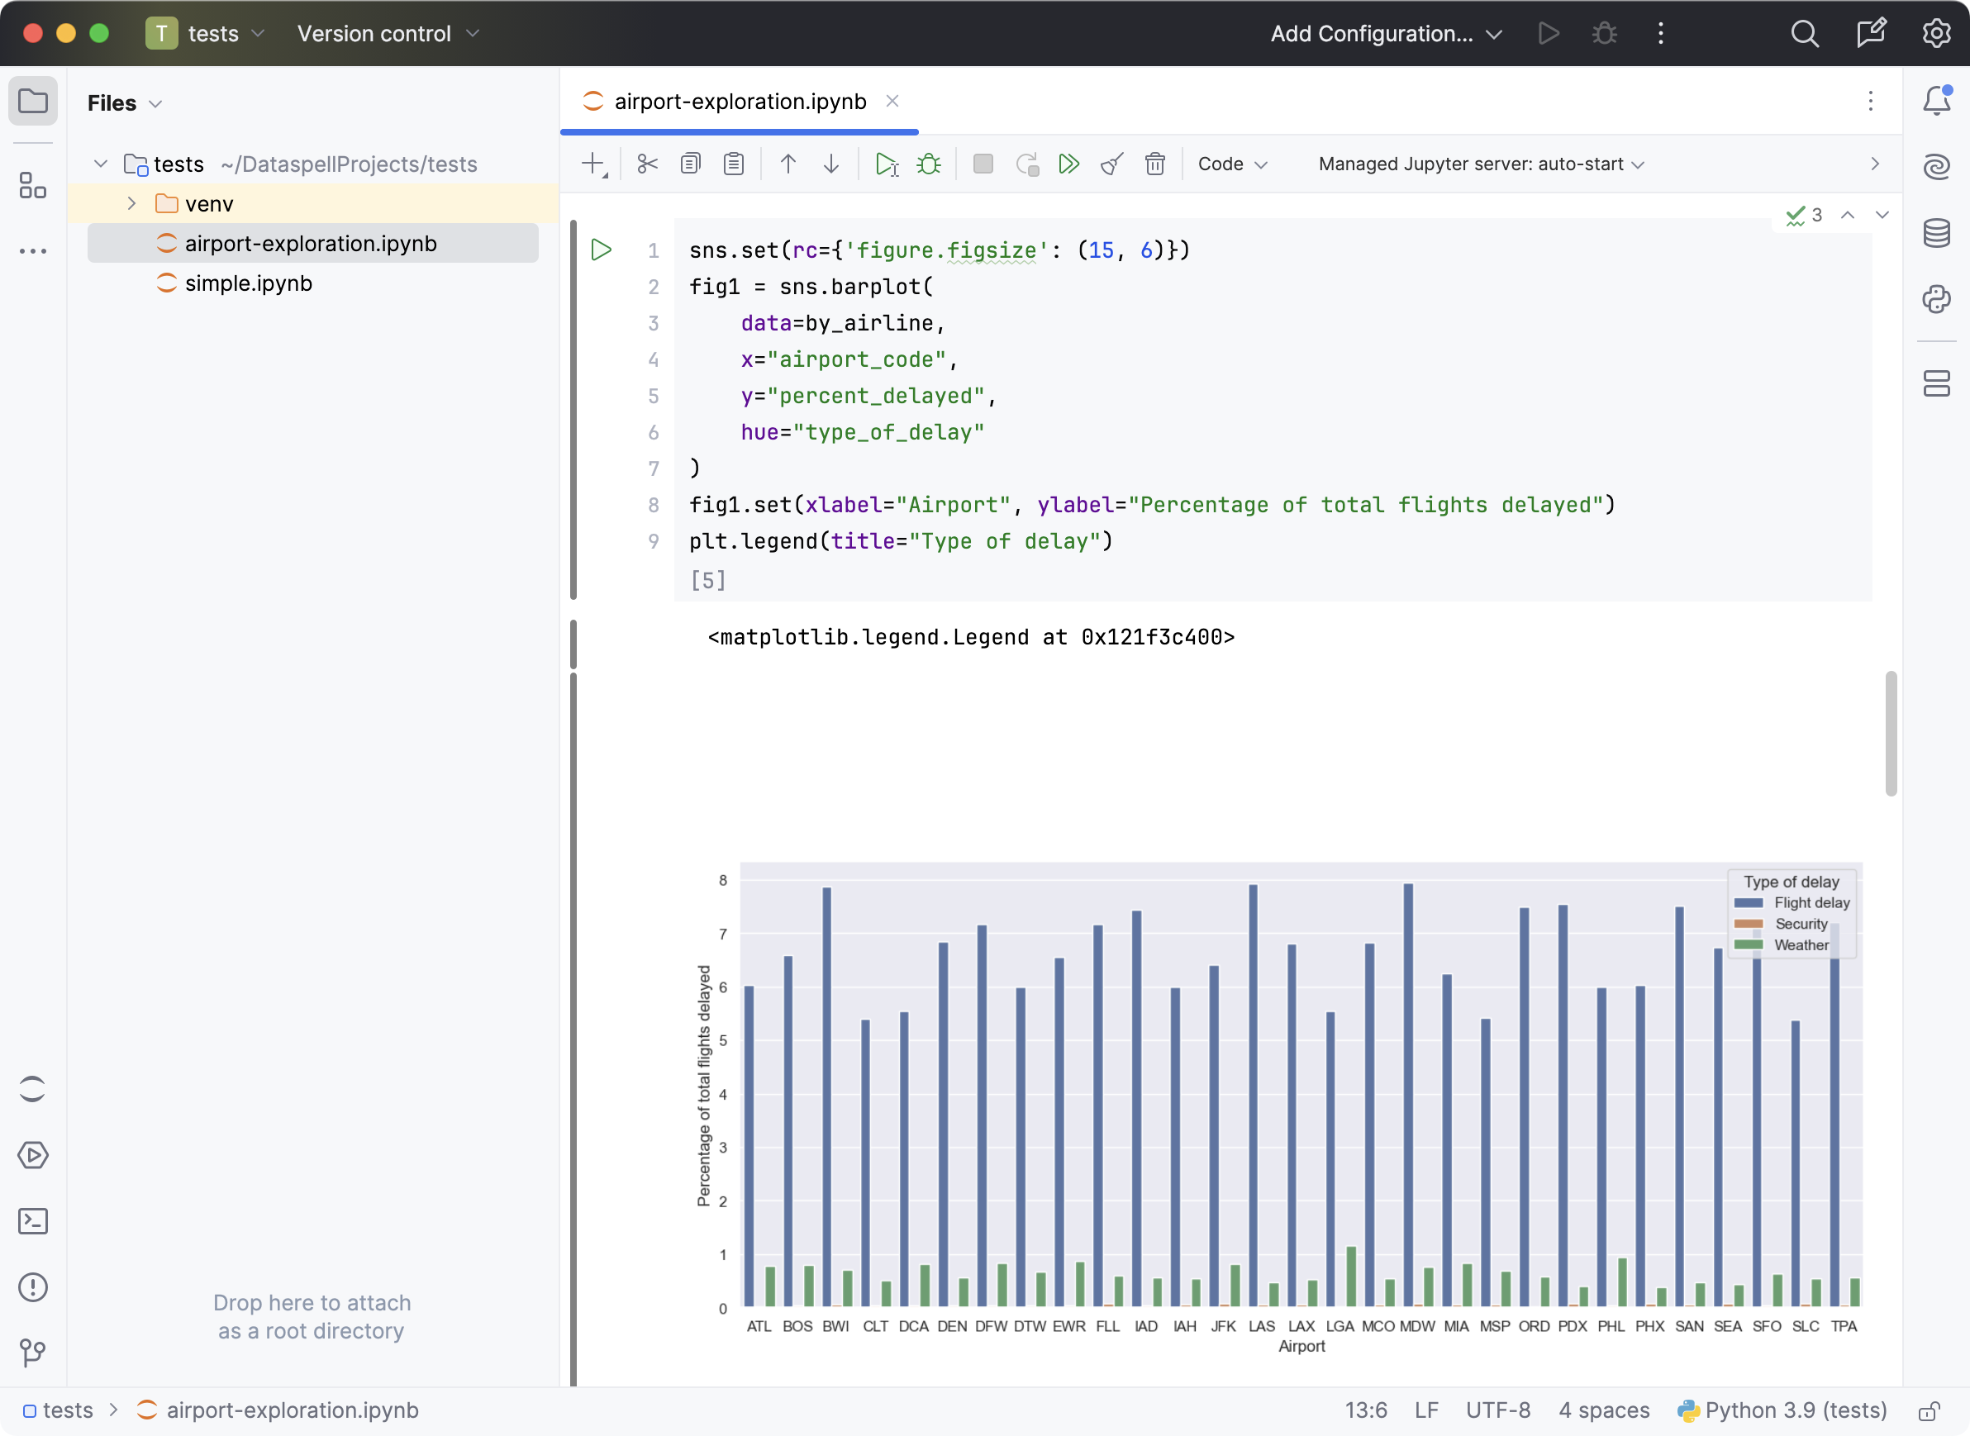Click the Run All cells icon
The height and width of the screenshot is (1436, 1970).
[x=1068, y=164]
